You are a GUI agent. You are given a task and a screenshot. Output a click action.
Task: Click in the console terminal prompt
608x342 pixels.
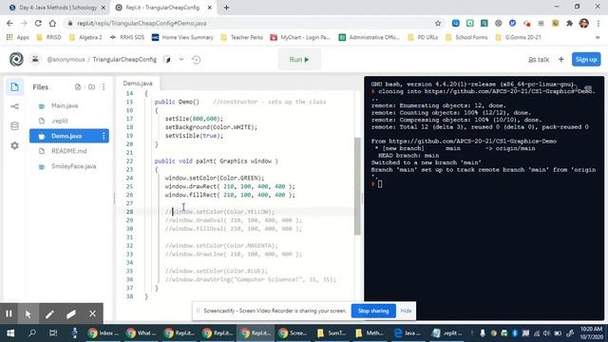pyautogui.click(x=380, y=183)
